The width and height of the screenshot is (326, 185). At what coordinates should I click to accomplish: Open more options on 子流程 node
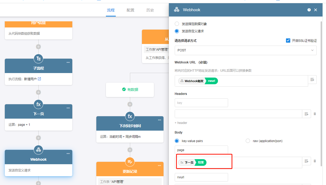pyautogui.click(x=68, y=62)
